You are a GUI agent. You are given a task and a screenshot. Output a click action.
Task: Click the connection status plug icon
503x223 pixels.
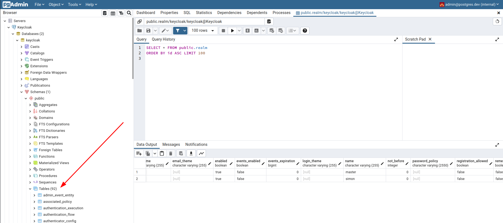[x=140, y=22]
